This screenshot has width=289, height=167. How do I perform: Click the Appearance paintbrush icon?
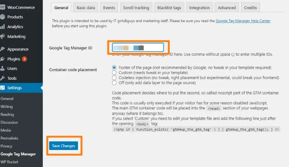(x=3, y=49)
